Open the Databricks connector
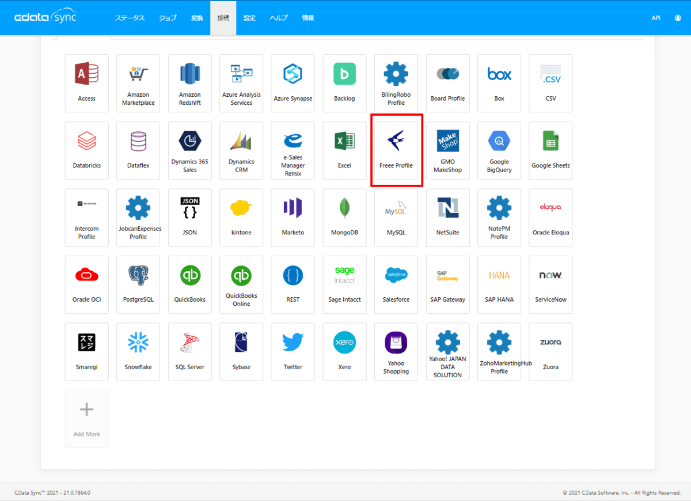Screen dimensions: 691x501 click(x=86, y=150)
